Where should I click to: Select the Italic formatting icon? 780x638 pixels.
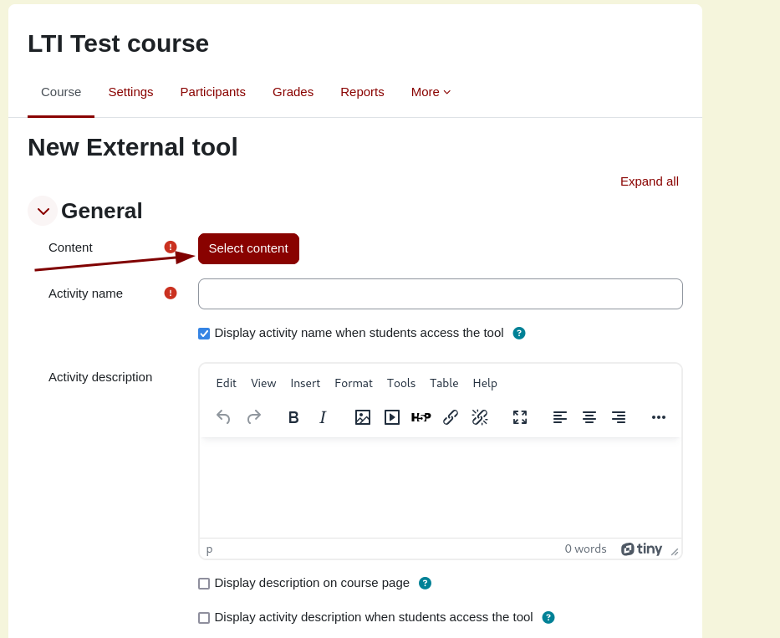(323, 417)
